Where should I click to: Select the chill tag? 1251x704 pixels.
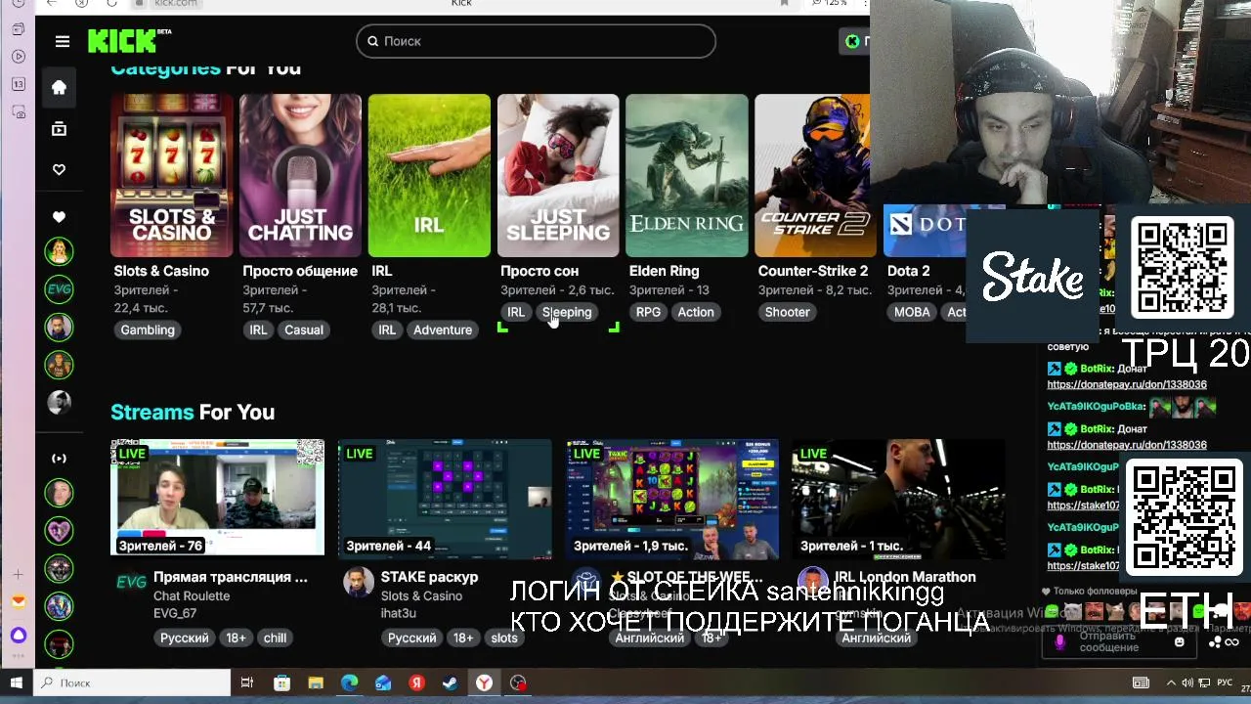point(275,638)
